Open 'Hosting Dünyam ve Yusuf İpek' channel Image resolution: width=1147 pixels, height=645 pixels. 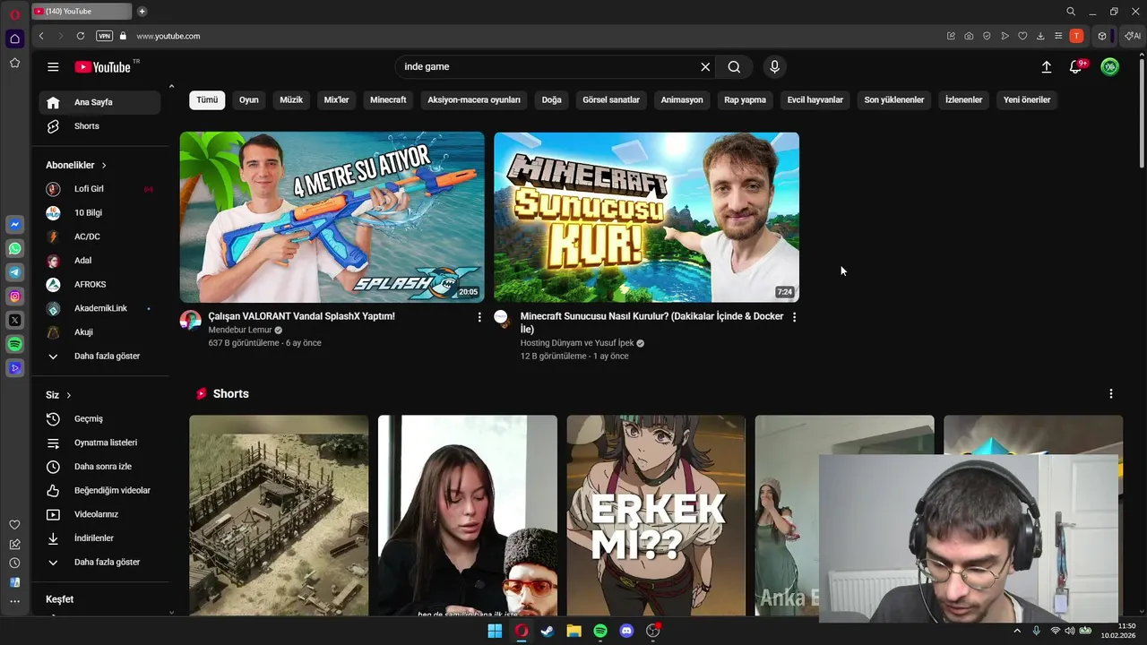tap(576, 343)
